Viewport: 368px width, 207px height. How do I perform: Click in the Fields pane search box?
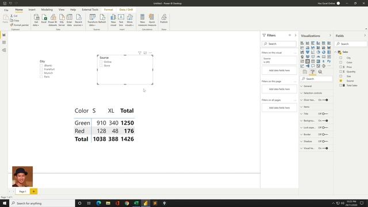point(351,44)
